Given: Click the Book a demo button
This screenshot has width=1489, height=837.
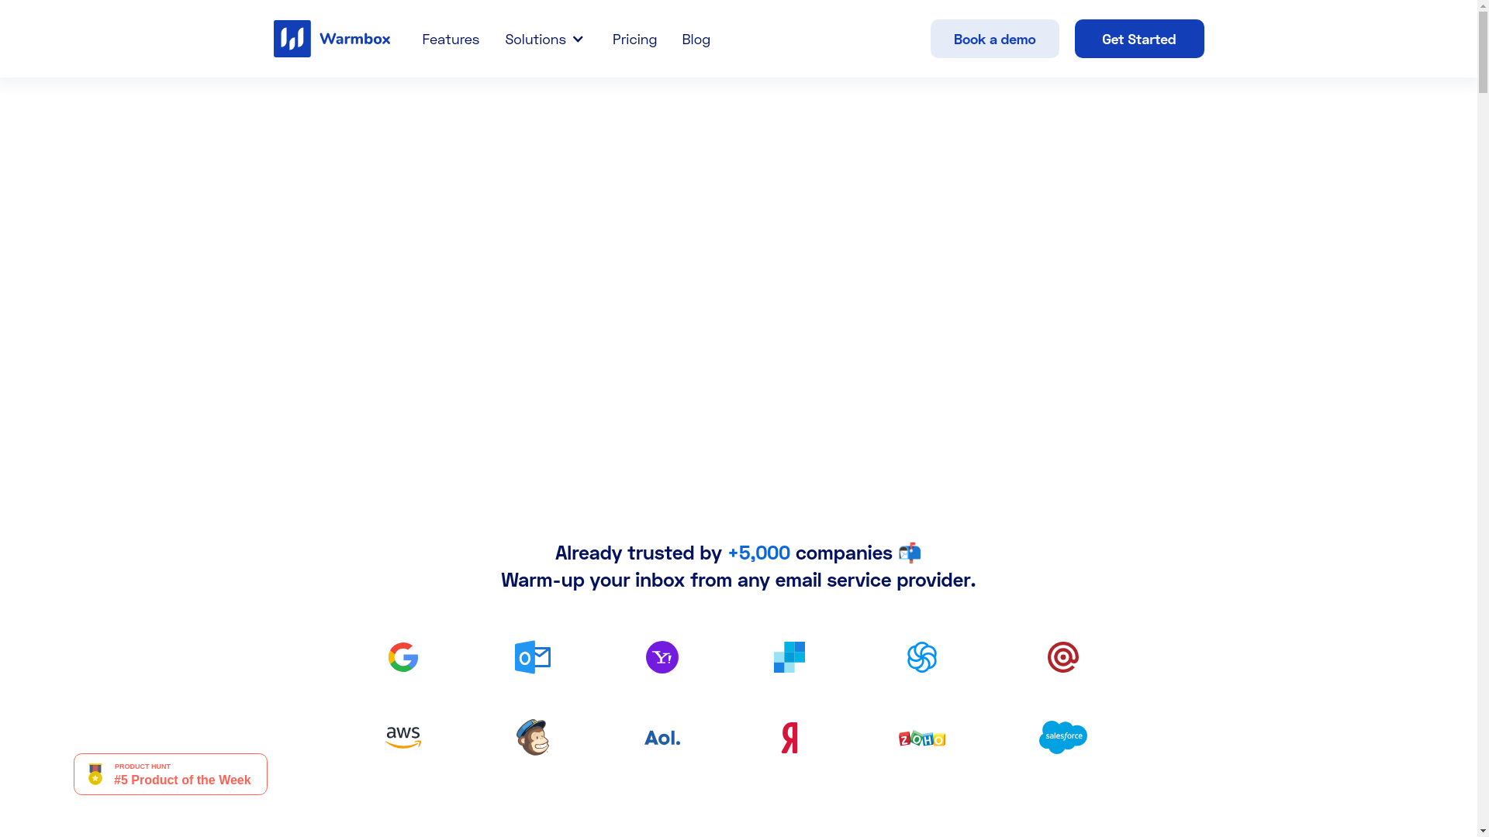Looking at the screenshot, I should coord(994,39).
